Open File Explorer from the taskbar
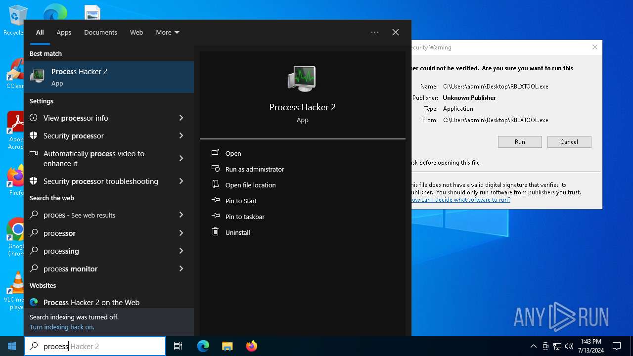Image resolution: width=633 pixels, height=356 pixels. pyautogui.click(x=227, y=346)
